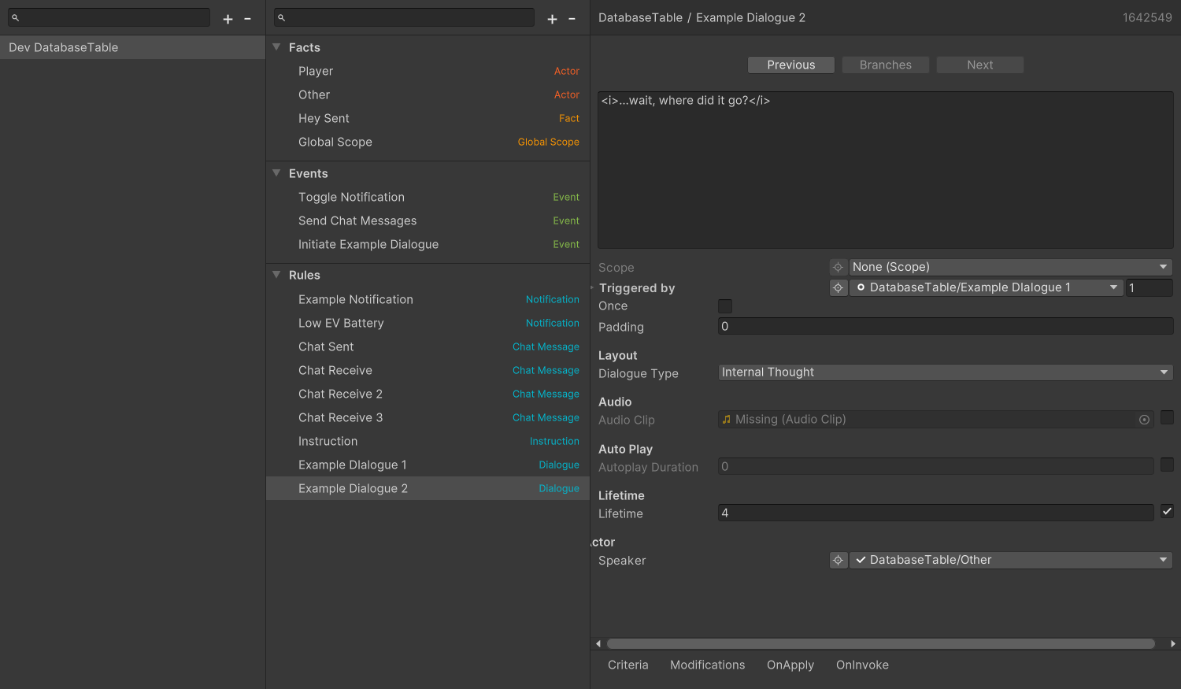Open the None (Scope) dropdown
This screenshot has width=1181, height=689.
coord(1011,268)
